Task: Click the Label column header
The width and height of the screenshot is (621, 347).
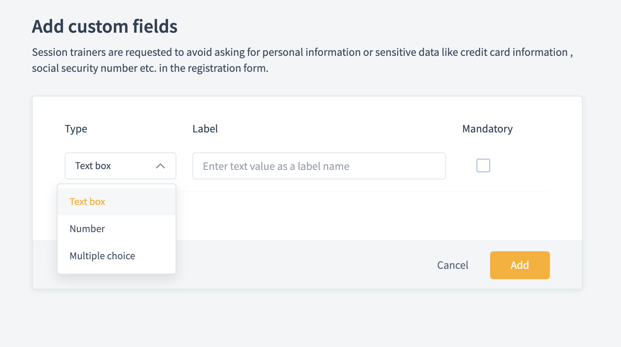Action: click(x=205, y=129)
